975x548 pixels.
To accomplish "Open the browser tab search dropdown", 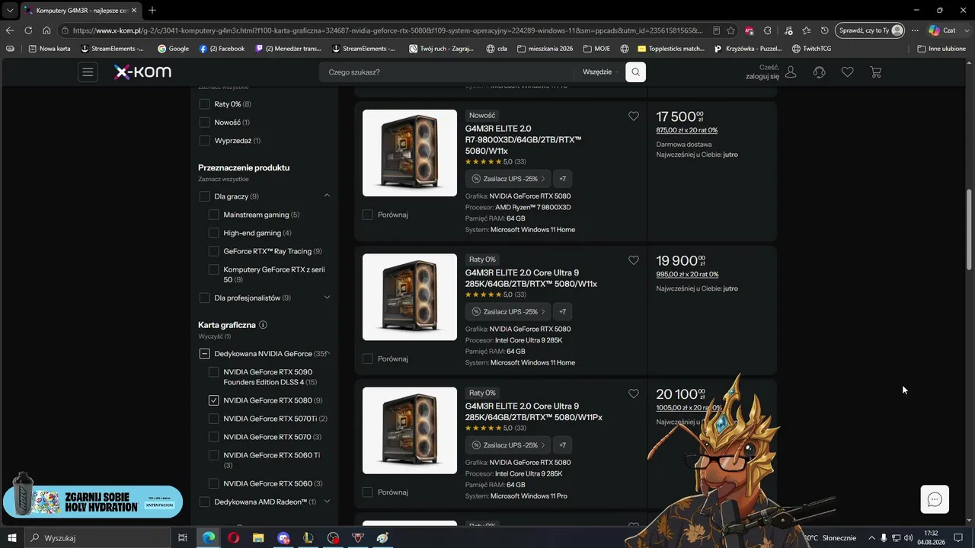I will point(9,10).
